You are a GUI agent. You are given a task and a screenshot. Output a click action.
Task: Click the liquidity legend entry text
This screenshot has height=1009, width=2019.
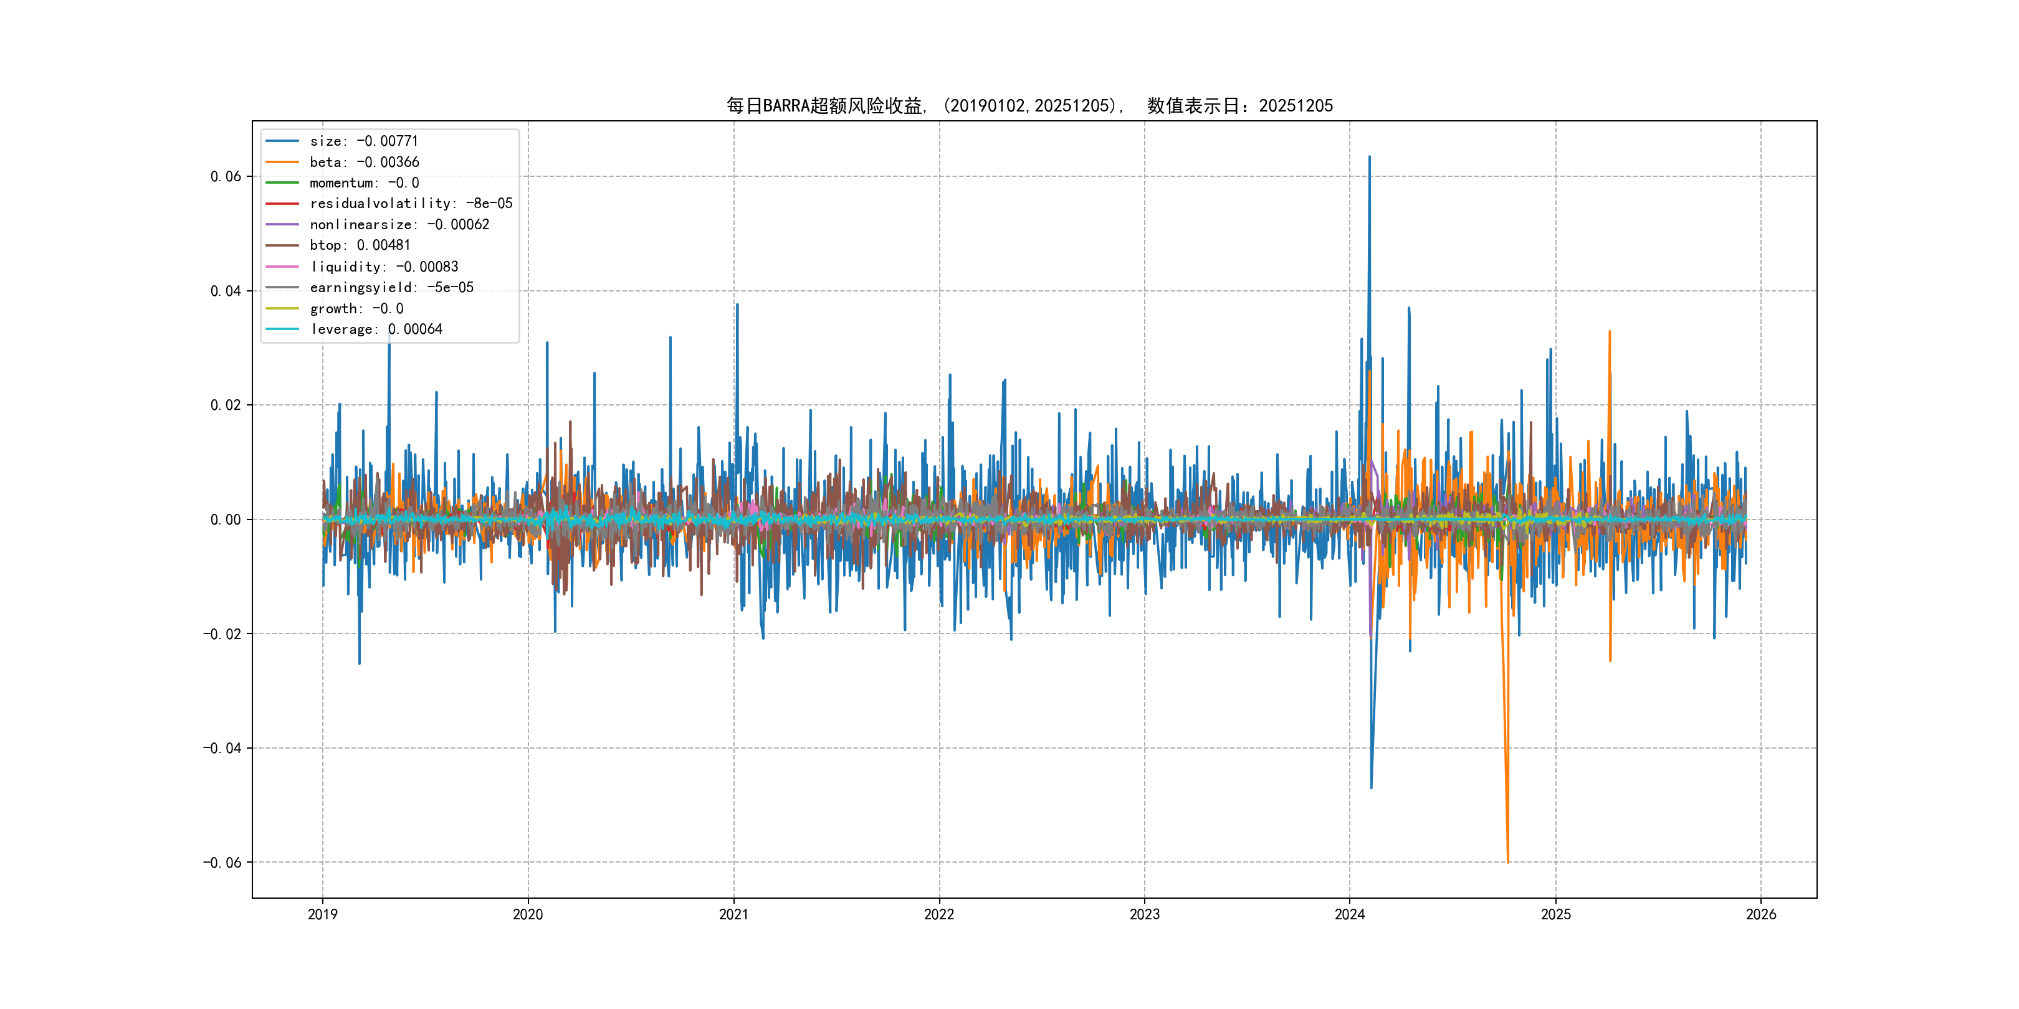tap(384, 267)
